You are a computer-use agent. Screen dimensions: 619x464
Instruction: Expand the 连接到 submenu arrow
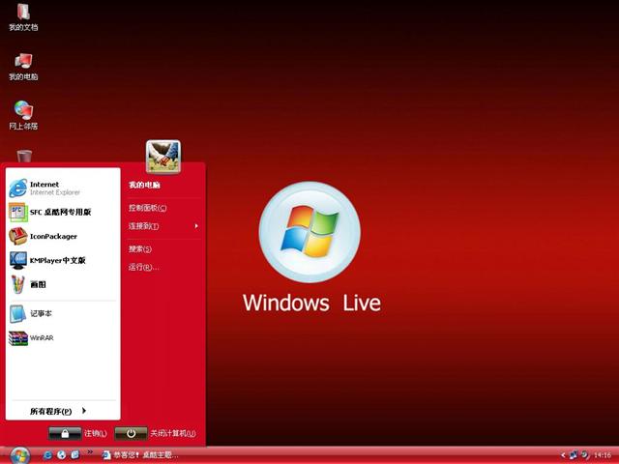pos(196,226)
